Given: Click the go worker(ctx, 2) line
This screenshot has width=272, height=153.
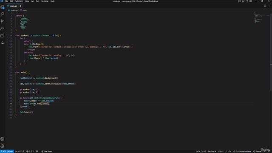Looking at the screenshot, I should pyautogui.click(x=29, y=92).
